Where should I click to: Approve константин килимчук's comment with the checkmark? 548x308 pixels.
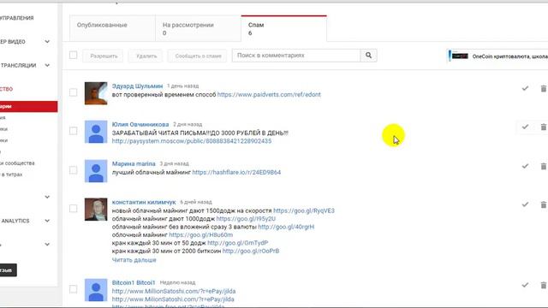coord(525,204)
